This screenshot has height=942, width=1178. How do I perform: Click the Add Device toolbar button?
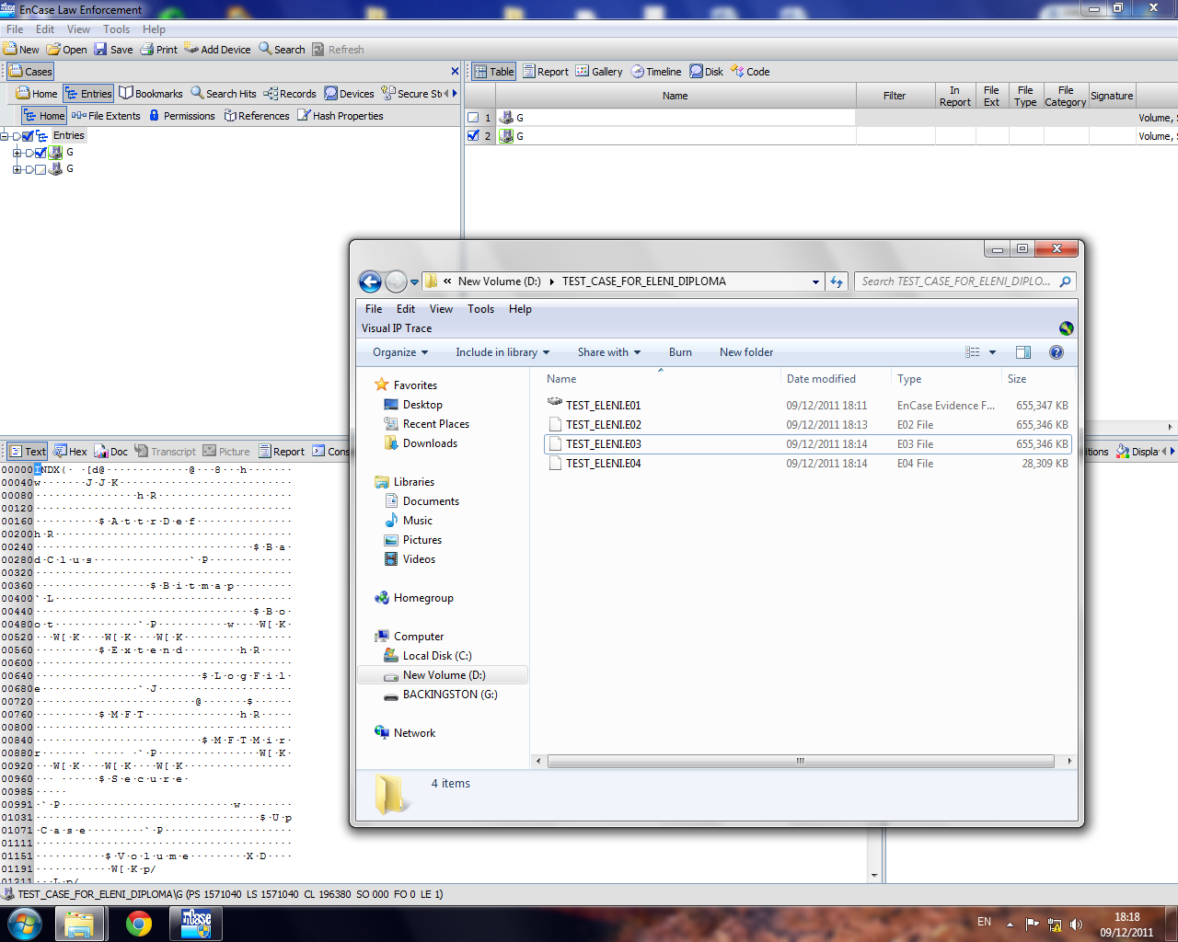click(x=217, y=50)
